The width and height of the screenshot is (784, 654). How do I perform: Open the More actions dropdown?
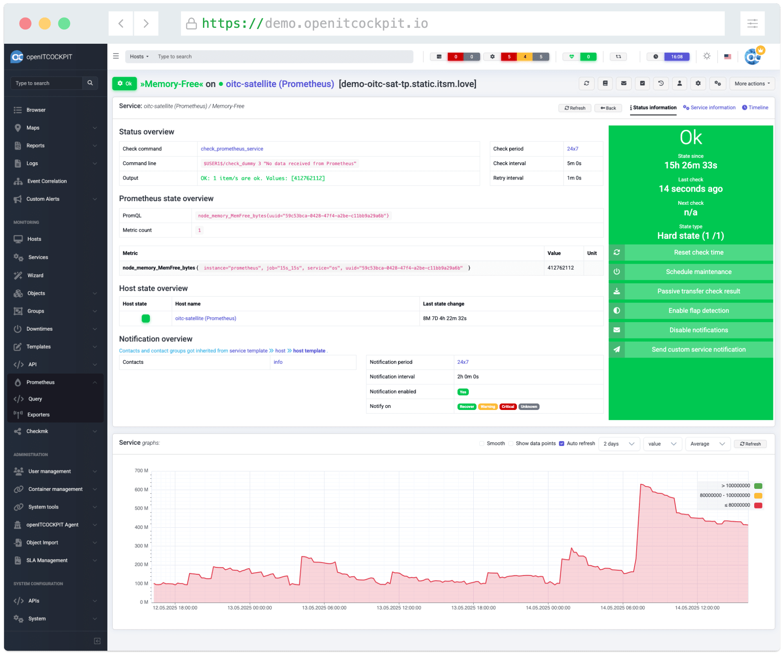[752, 83]
